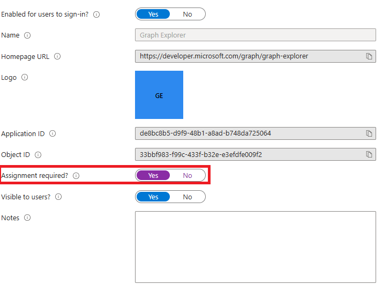
Task: View info about Visible to users
Action: pyautogui.click(x=58, y=197)
